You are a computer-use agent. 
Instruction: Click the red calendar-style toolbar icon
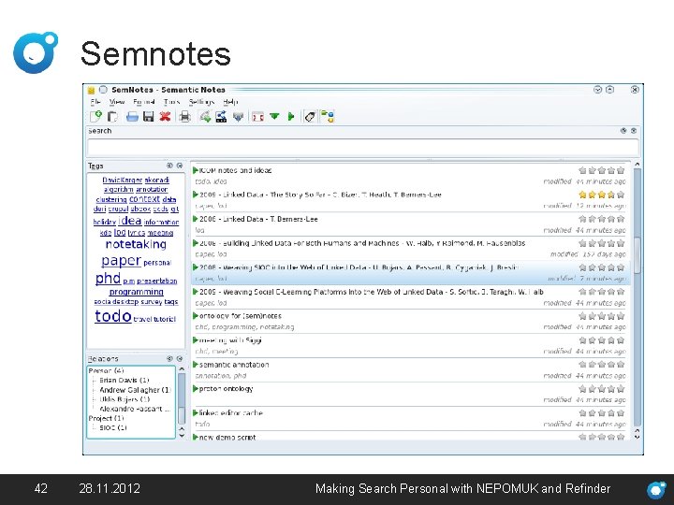[258, 116]
